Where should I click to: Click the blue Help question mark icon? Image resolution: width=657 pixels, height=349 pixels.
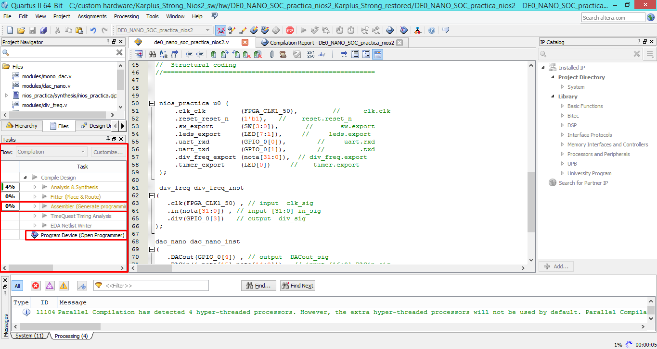click(432, 30)
